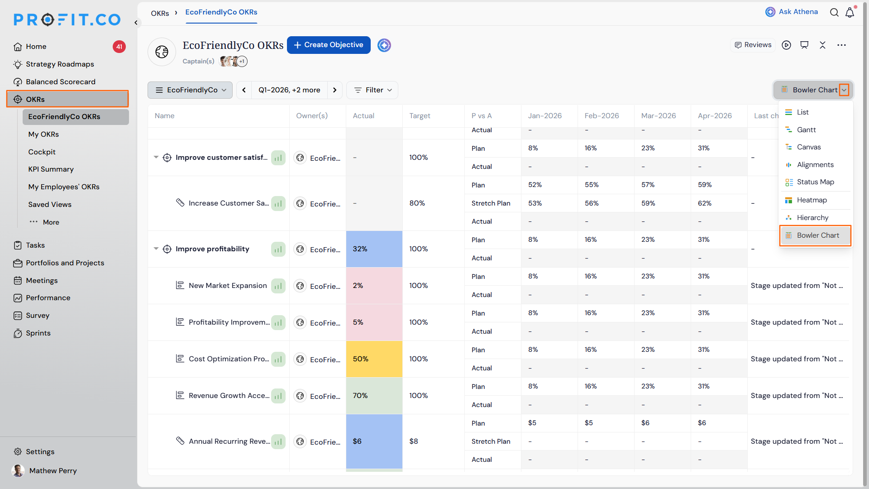Open the EcoFriendlyCo department dropdown
This screenshot has width=869, height=489.
(x=190, y=90)
